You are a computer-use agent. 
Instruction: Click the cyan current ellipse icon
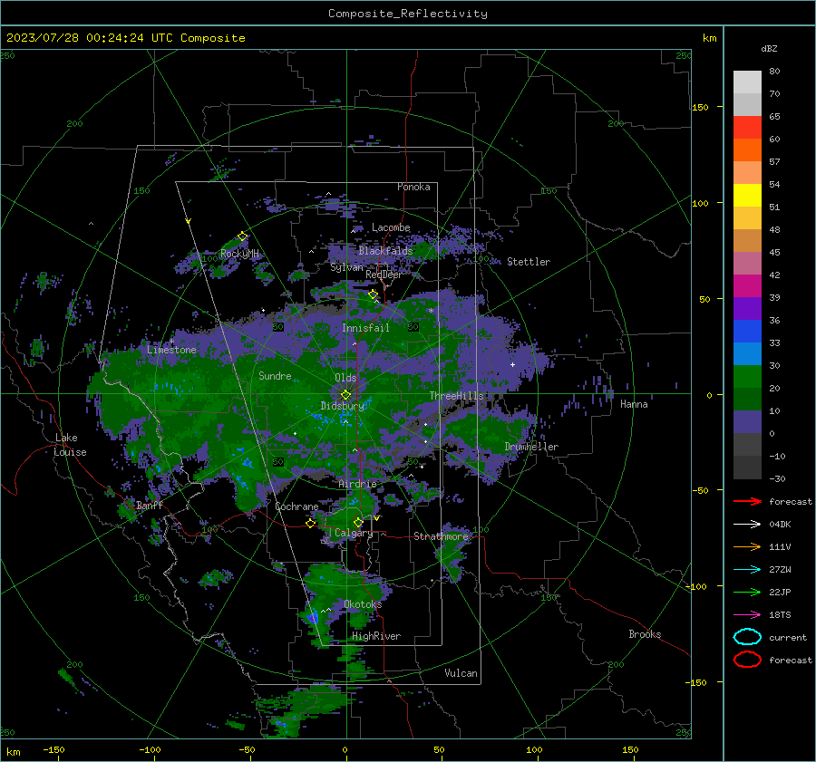[747, 637]
